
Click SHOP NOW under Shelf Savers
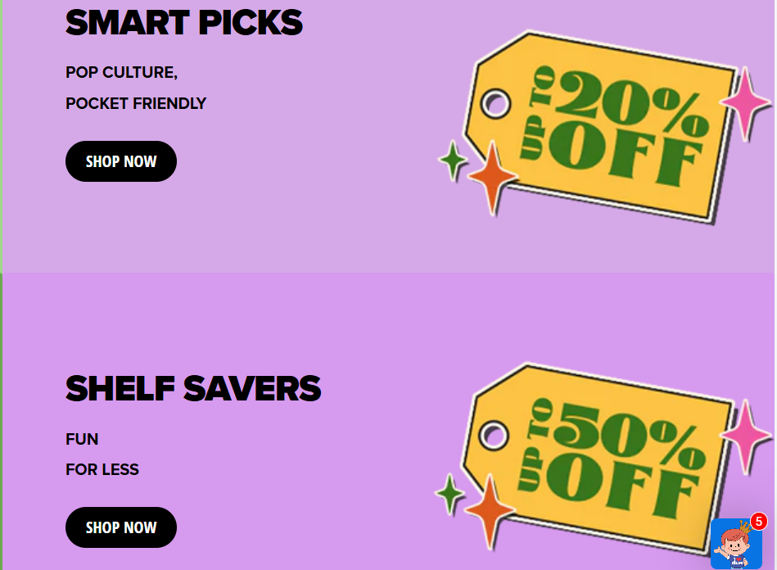121,527
